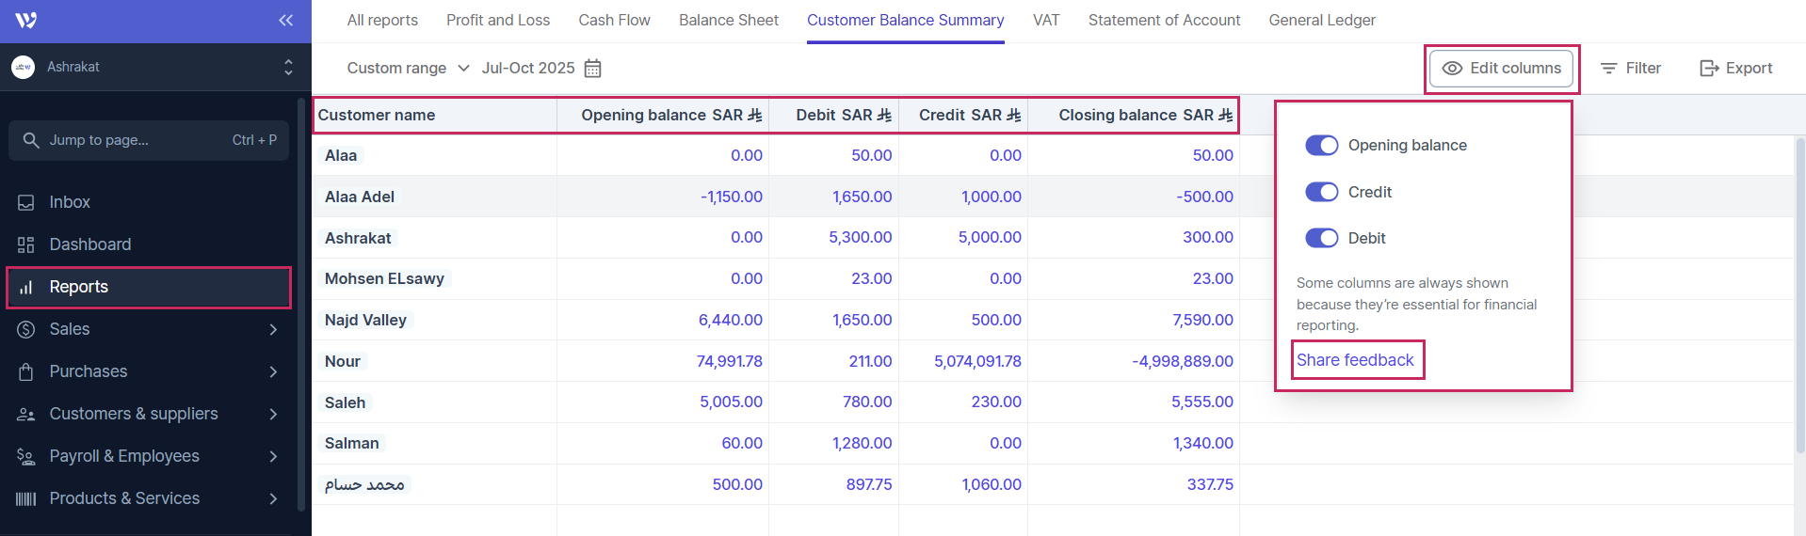Switch to the Profit and Loss tab
Image resolution: width=1806 pixels, height=536 pixels.
[497, 20]
